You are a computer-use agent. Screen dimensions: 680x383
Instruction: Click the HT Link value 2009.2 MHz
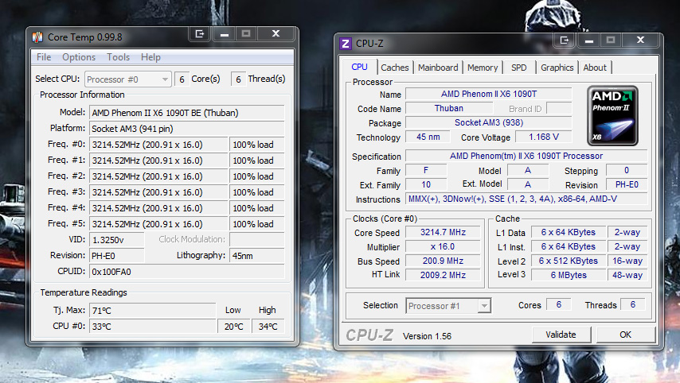click(443, 275)
